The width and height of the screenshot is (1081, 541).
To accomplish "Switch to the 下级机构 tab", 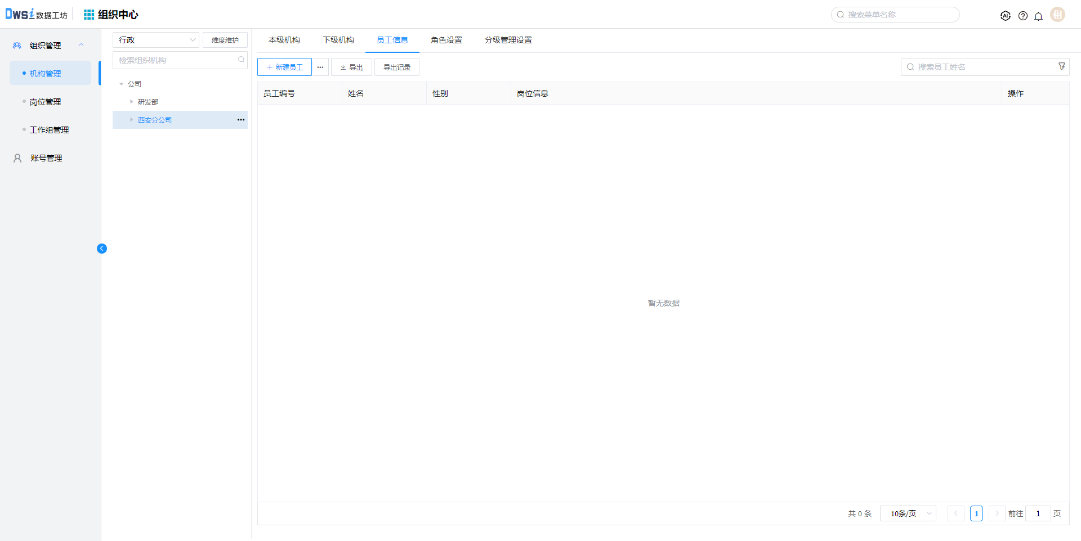I will click(x=338, y=40).
